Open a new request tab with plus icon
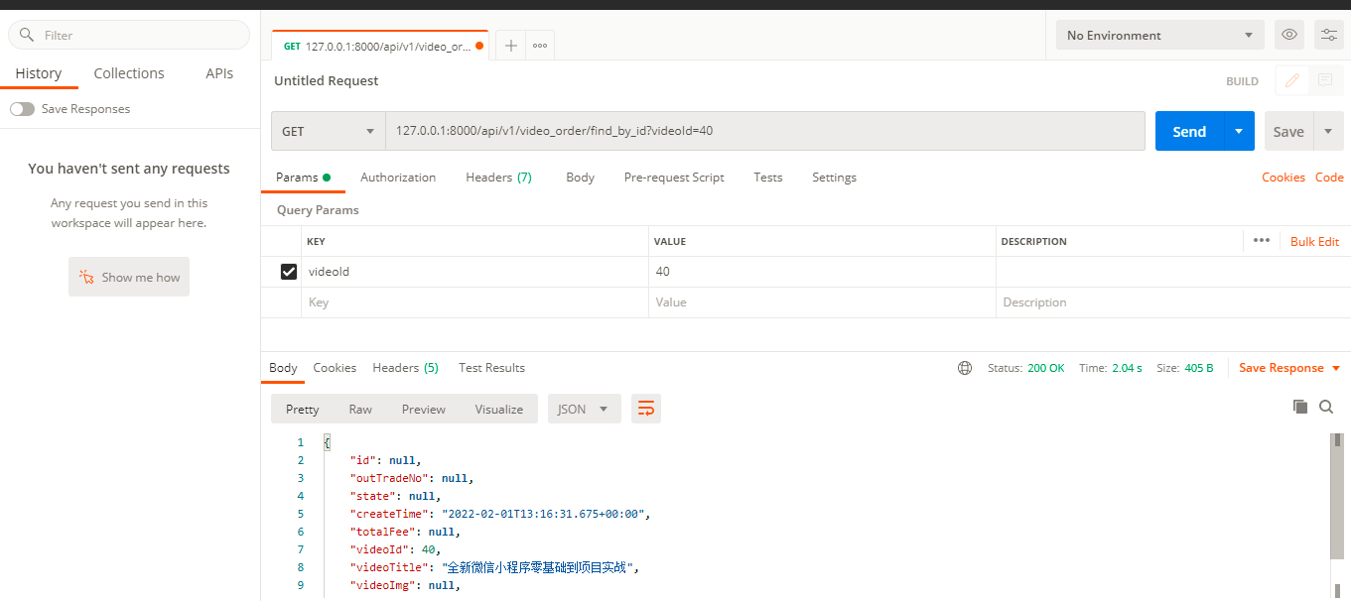The height and width of the screenshot is (601, 1351). click(511, 46)
